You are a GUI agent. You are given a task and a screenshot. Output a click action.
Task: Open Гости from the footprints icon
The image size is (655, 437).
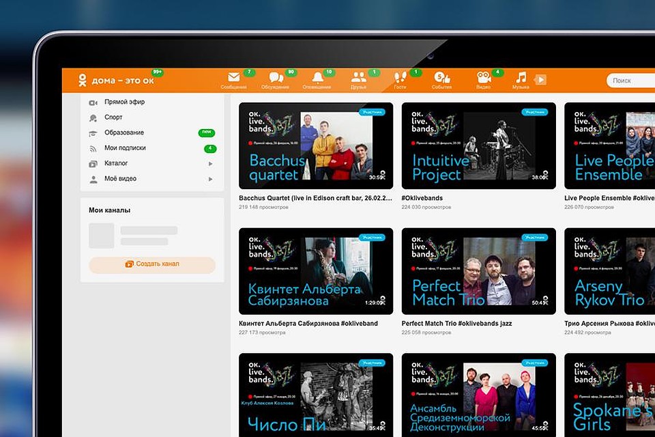coord(400,80)
